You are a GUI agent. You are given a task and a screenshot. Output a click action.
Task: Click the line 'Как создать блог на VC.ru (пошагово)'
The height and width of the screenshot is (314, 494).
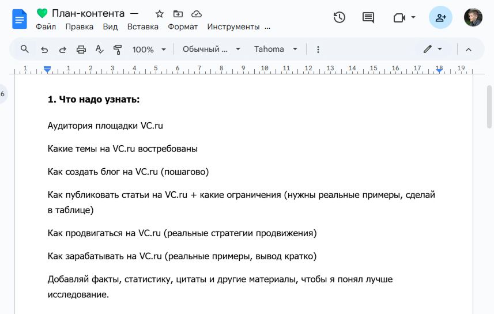(128, 172)
